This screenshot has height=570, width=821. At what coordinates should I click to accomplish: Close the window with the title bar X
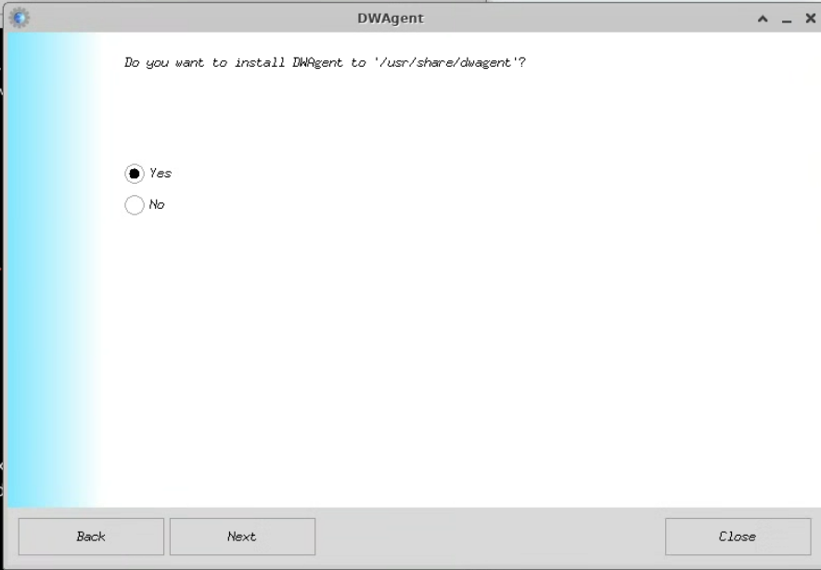811,19
